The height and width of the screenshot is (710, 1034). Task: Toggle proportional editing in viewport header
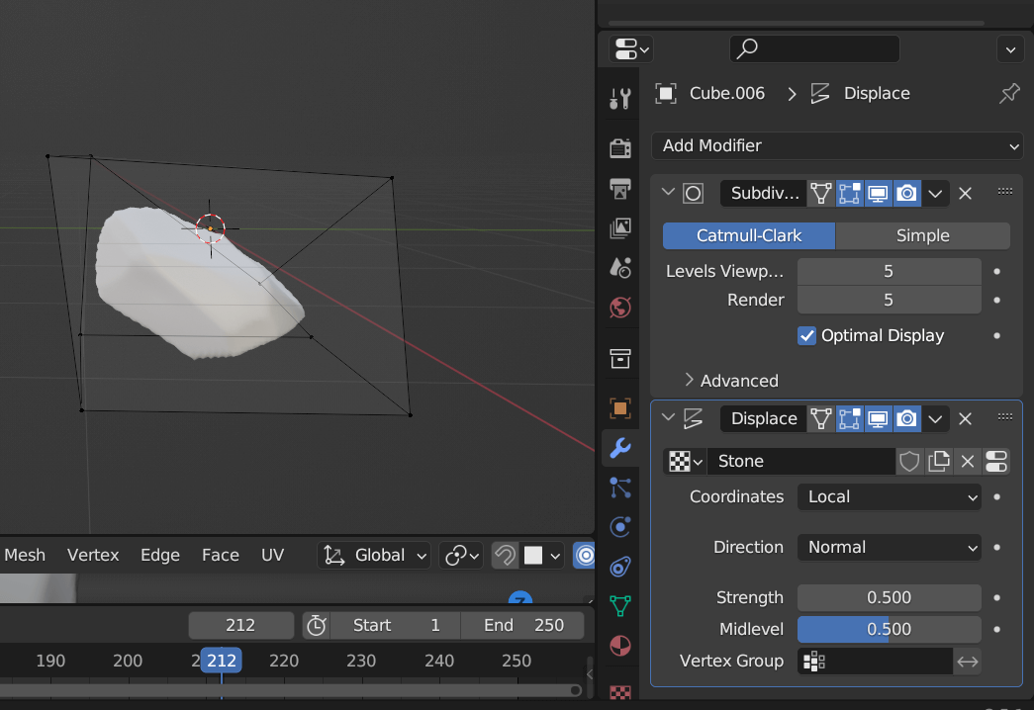click(584, 556)
